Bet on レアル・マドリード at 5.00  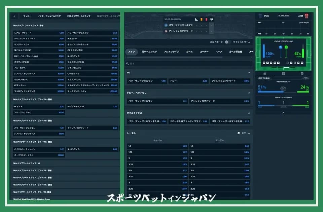click(39, 33)
